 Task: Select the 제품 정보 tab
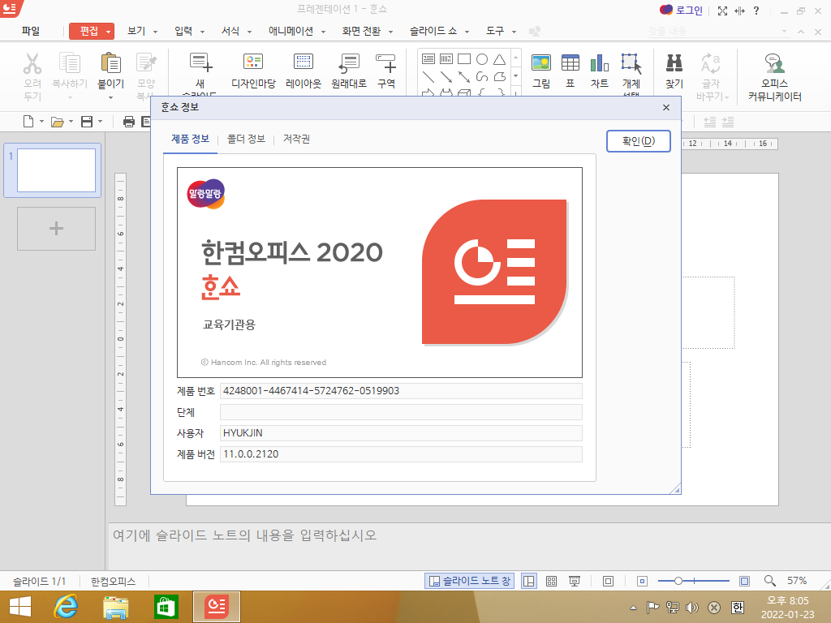[190, 139]
